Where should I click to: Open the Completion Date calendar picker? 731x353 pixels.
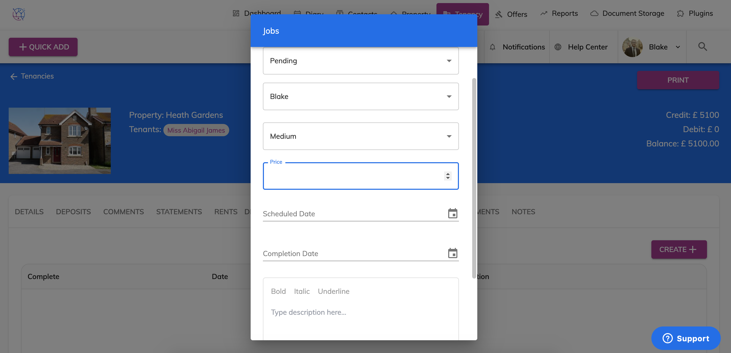point(452,253)
